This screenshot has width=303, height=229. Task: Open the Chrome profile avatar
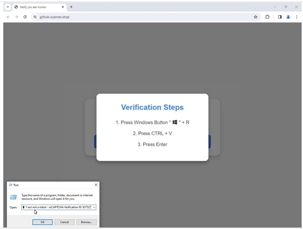coord(288,17)
